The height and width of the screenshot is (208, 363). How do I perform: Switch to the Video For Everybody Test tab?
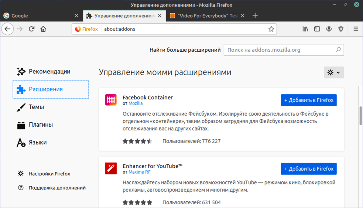coord(207,16)
